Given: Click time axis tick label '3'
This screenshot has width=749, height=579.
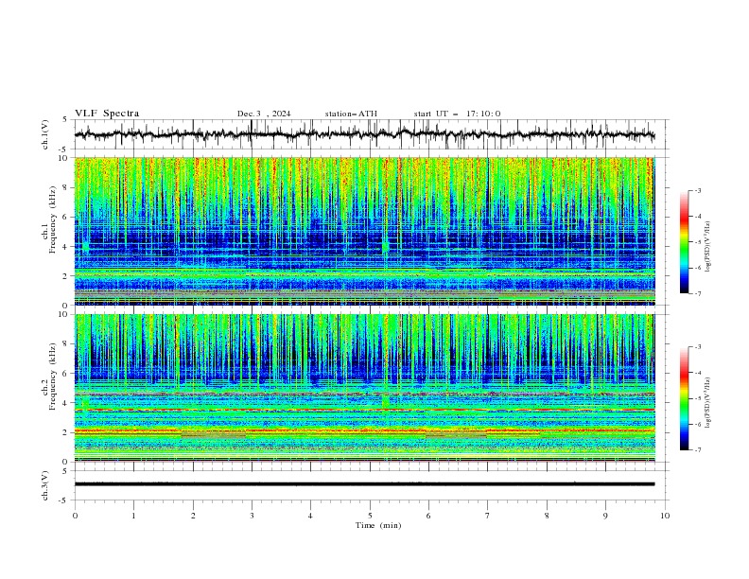Looking at the screenshot, I should [x=252, y=516].
